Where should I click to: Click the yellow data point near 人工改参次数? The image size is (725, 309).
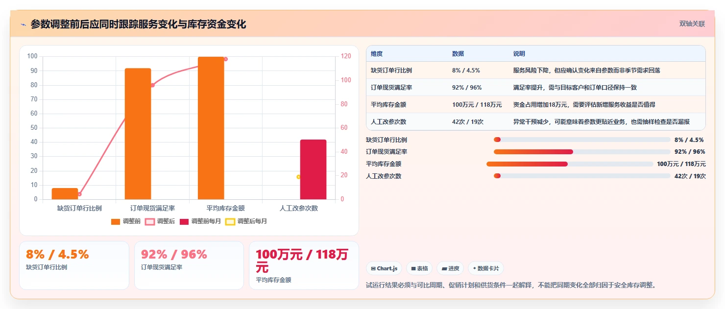298,177
